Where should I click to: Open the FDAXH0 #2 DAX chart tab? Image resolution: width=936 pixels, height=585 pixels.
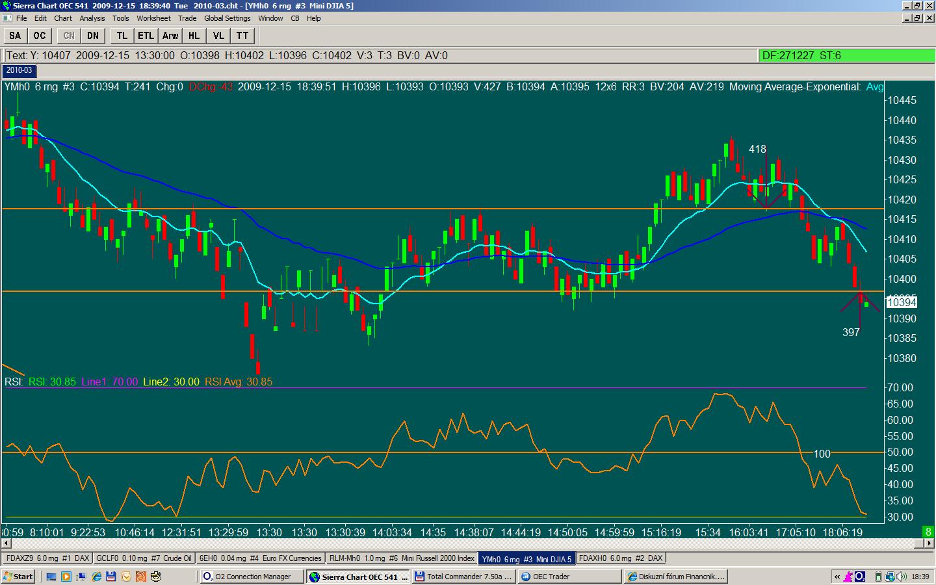pyautogui.click(x=620, y=558)
